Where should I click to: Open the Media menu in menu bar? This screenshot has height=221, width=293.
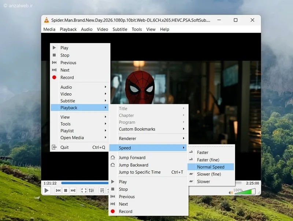click(49, 29)
